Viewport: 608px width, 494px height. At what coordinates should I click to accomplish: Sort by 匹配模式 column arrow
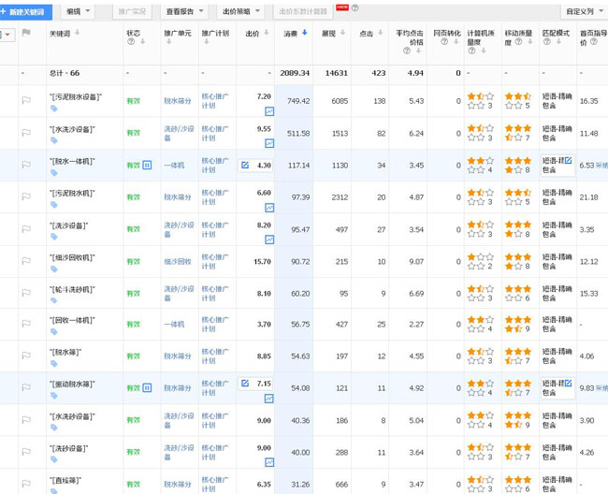(558, 41)
